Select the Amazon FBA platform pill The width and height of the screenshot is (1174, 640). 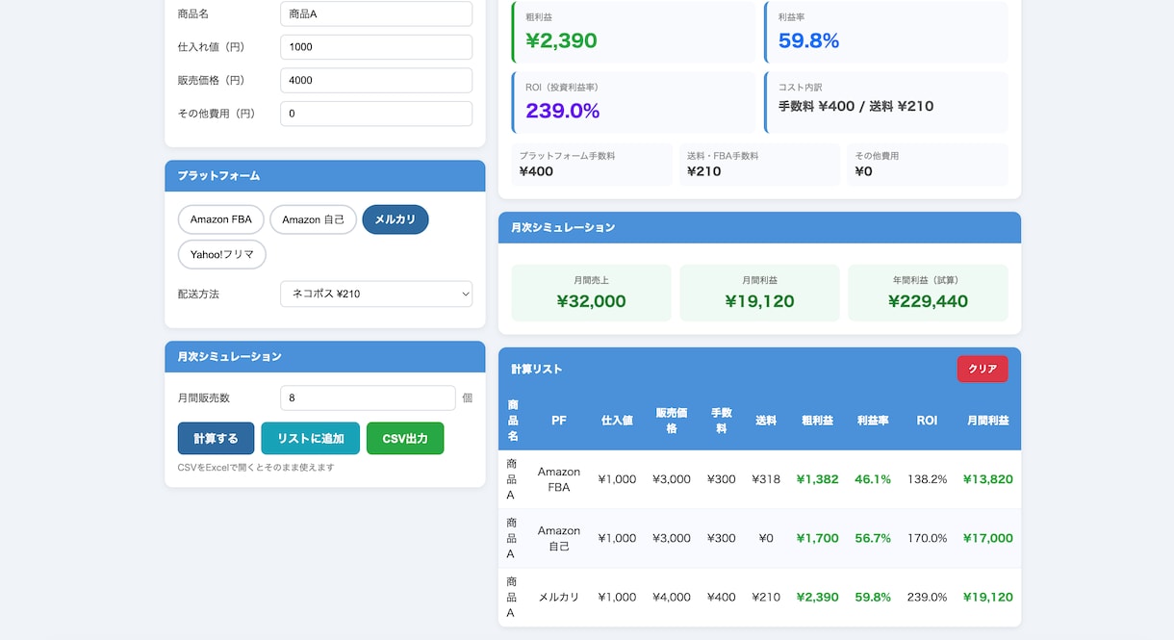pos(220,219)
